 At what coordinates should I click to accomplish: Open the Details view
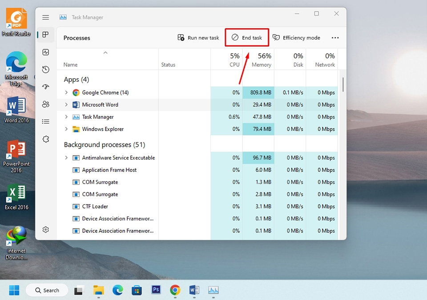[x=45, y=121]
